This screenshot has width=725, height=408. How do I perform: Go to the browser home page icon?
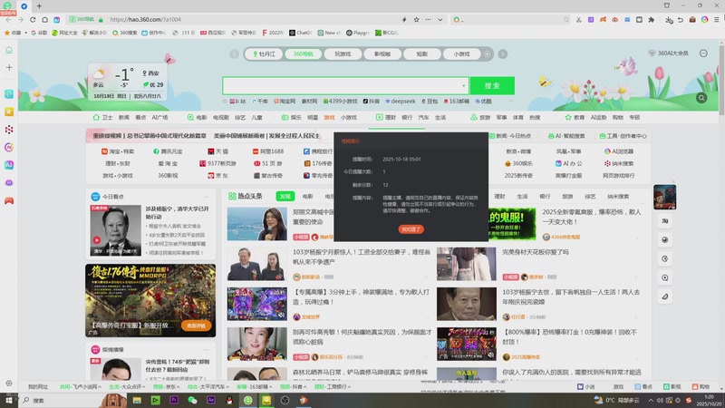(x=44, y=20)
